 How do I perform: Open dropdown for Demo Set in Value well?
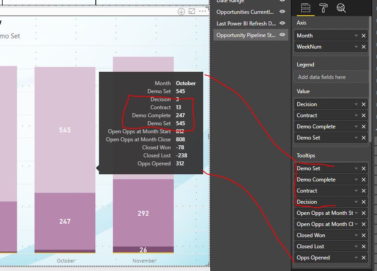click(356, 138)
